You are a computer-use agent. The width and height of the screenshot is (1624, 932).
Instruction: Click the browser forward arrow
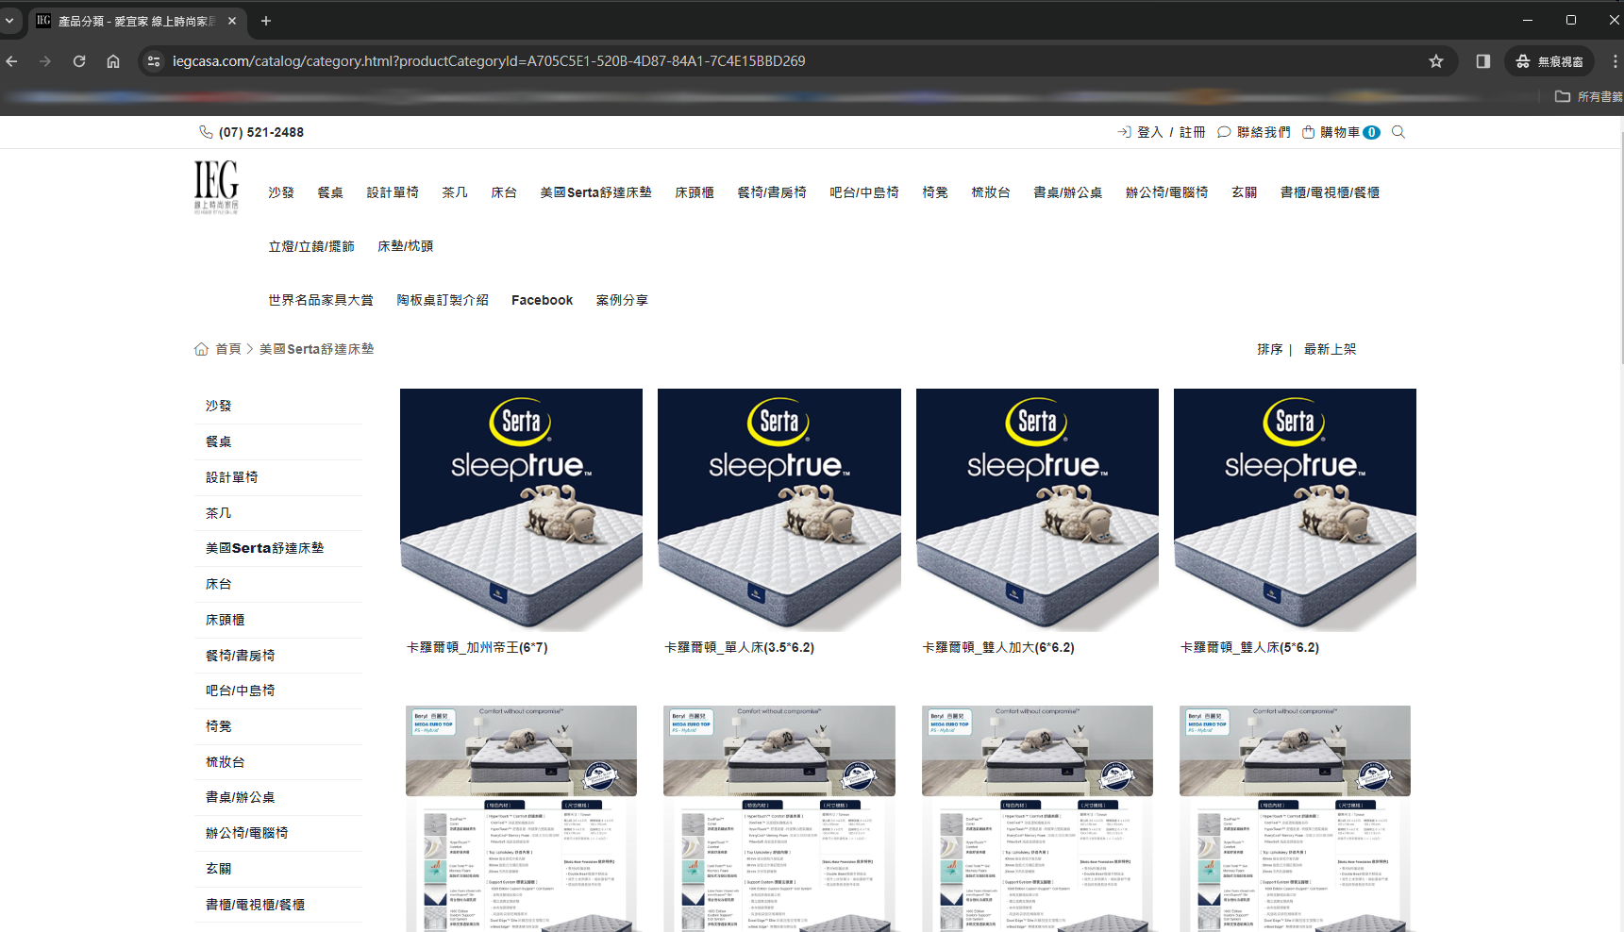click(45, 61)
